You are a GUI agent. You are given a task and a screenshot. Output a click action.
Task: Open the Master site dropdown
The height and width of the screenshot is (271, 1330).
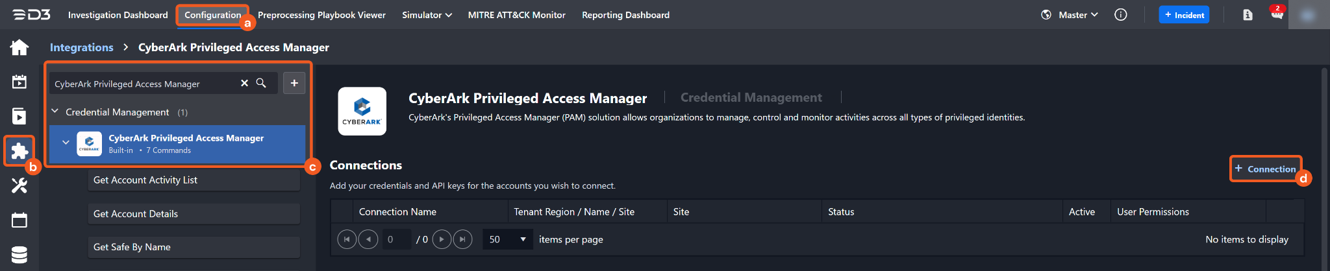coord(1078,15)
